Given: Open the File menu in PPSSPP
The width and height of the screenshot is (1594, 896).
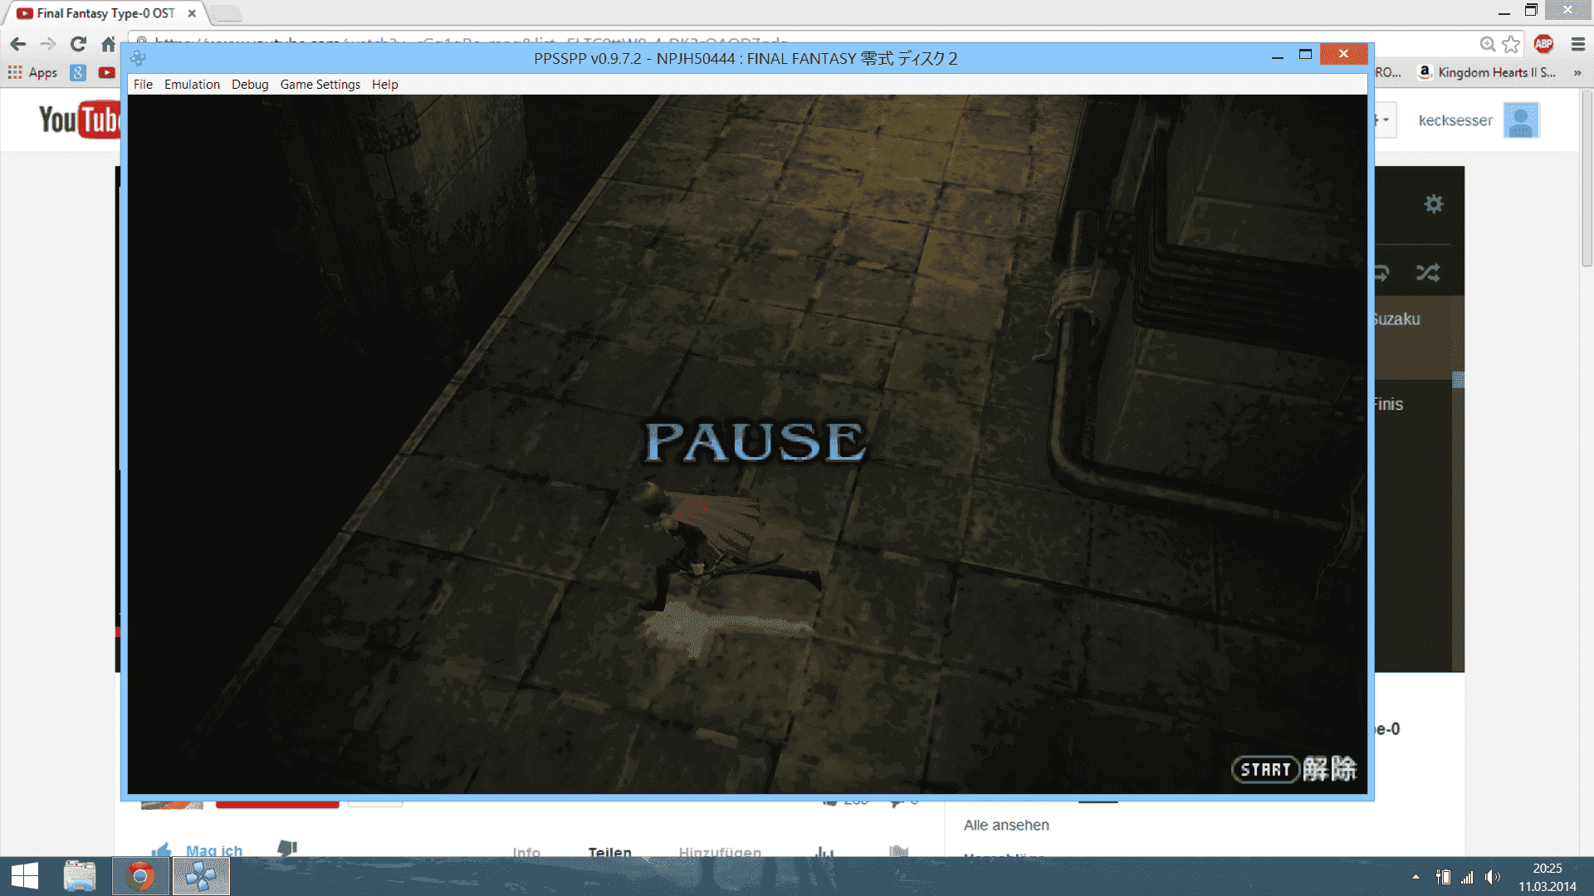Looking at the screenshot, I should pos(143,85).
